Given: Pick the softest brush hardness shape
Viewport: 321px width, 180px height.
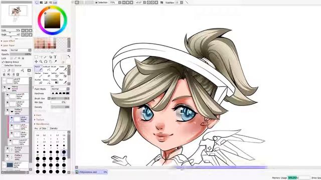Looking at the screenshot, I should coord(53,93).
